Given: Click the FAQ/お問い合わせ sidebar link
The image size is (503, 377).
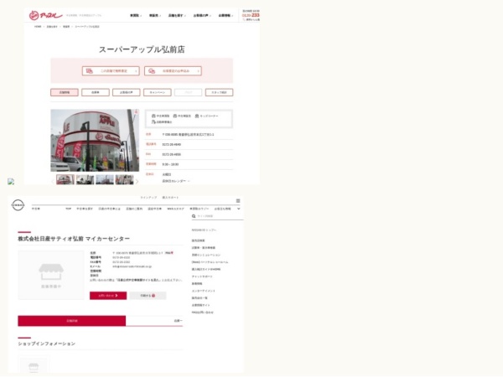Looking at the screenshot, I should [x=202, y=312].
